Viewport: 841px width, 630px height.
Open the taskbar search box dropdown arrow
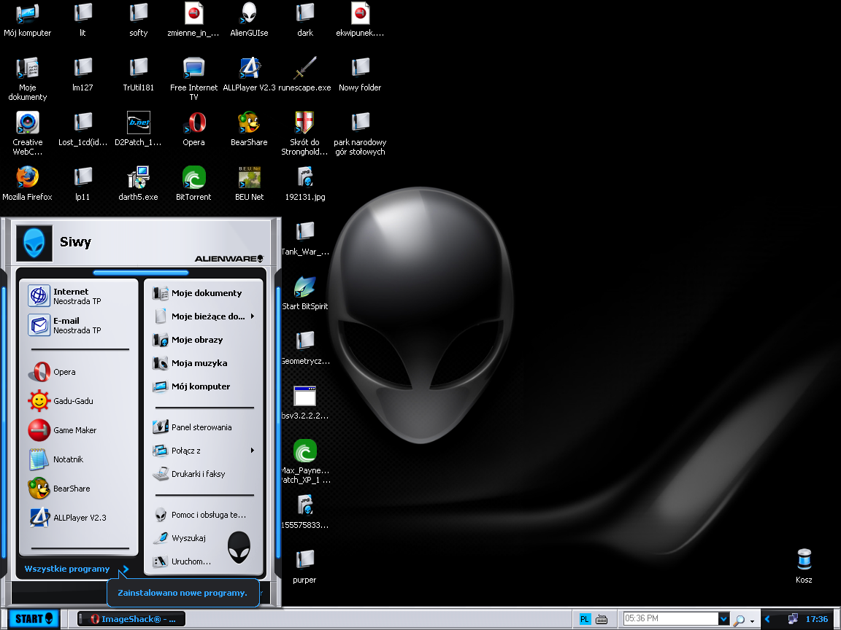(x=723, y=619)
